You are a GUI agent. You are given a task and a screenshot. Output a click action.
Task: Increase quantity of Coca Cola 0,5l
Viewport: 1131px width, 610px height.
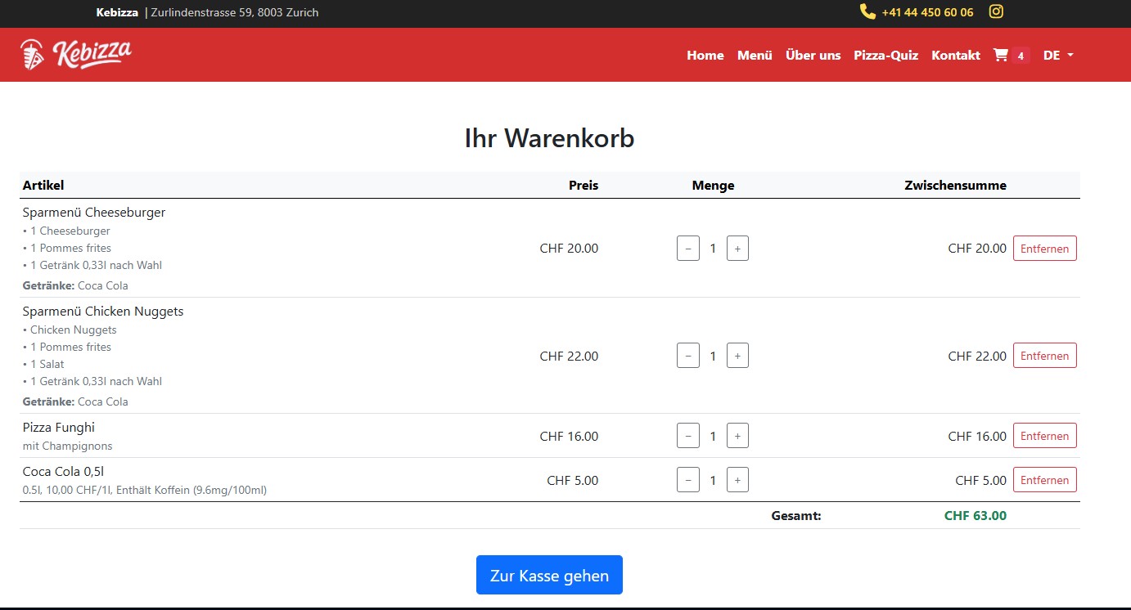[x=737, y=480]
